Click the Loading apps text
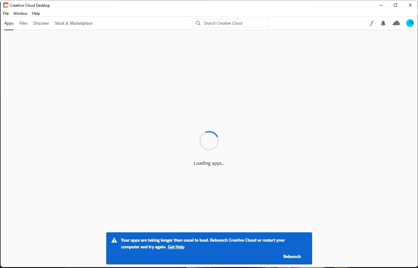418x268 pixels. pos(209,163)
